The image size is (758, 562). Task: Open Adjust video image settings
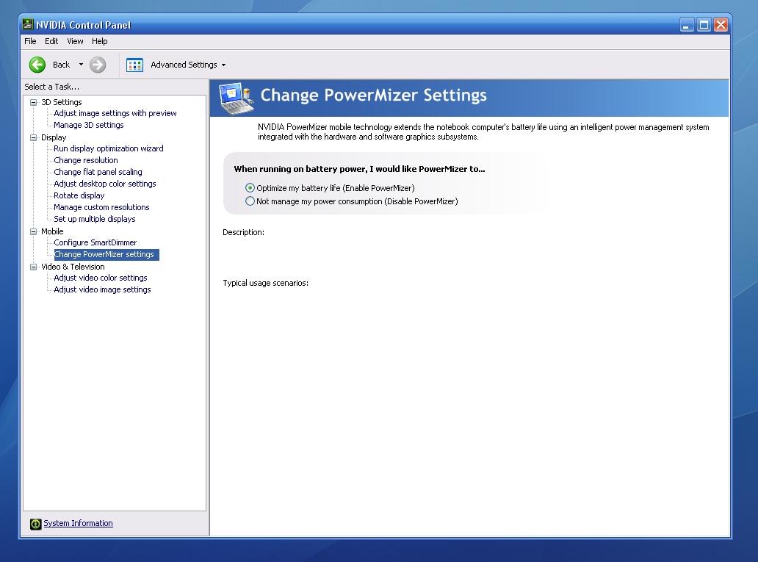click(x=102, y=289)
